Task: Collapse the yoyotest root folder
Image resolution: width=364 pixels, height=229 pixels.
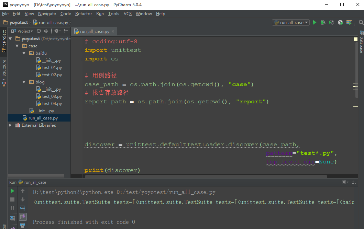Action: pos(10,39)
